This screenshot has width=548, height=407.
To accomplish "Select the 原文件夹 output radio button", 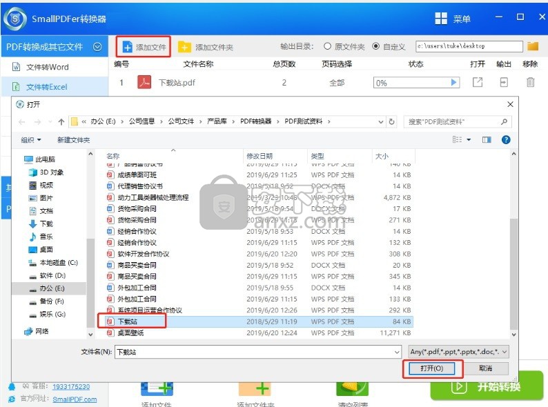I will pyautogui.click(x=327, y=46).
